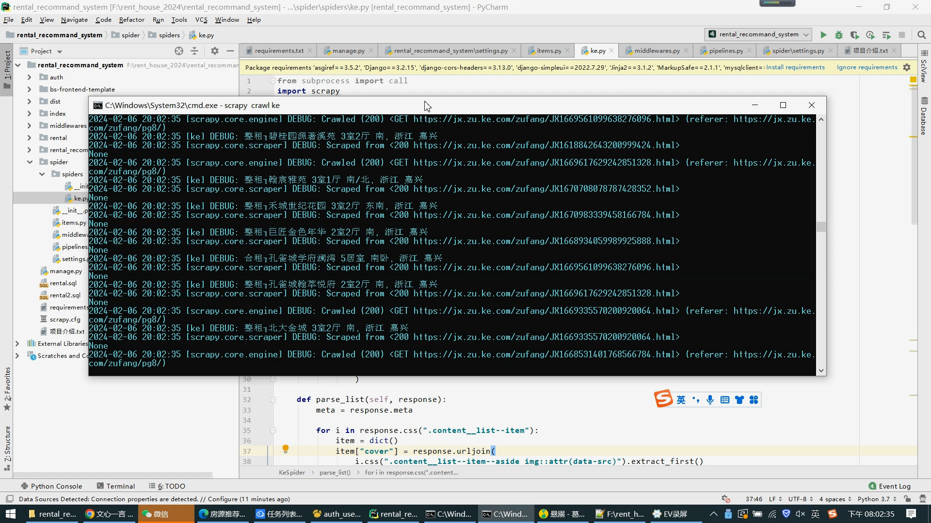Toggle the Database side panel
The width and height of the screenshot is (931, 523).
click(x=924, y=116)
